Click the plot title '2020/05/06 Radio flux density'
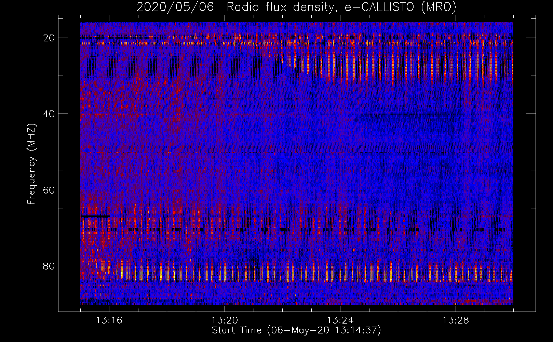 (296, 7)
